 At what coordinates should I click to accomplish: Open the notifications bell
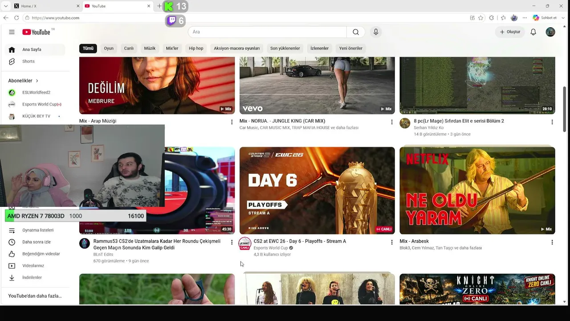coord(533,32)
